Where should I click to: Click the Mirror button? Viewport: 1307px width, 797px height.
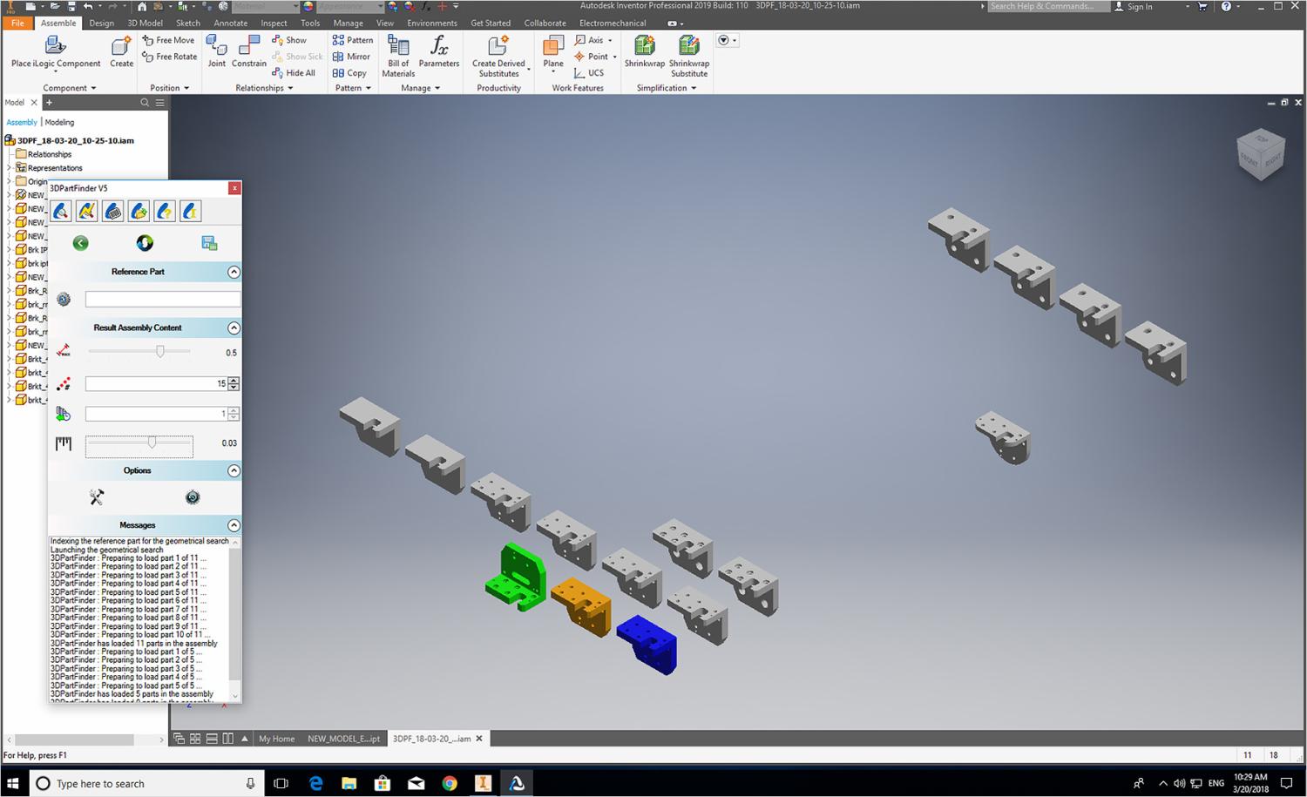(x=352, y=57)
